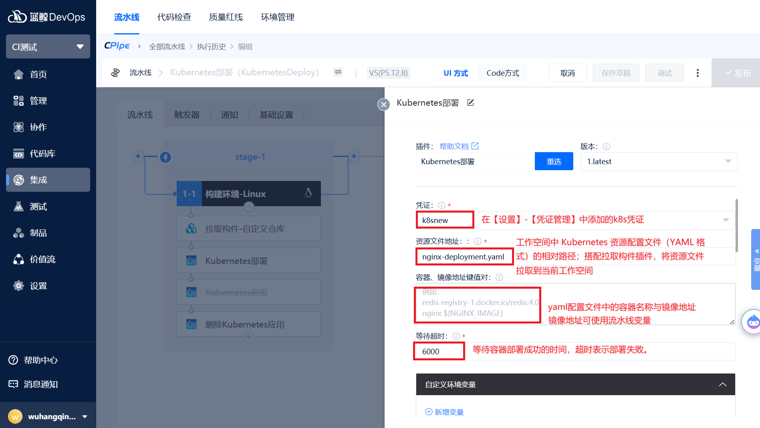Switch to the 质量红线 tab
Image resolution: width=760 pixels, height=428 pixels.
coord(226,17)
